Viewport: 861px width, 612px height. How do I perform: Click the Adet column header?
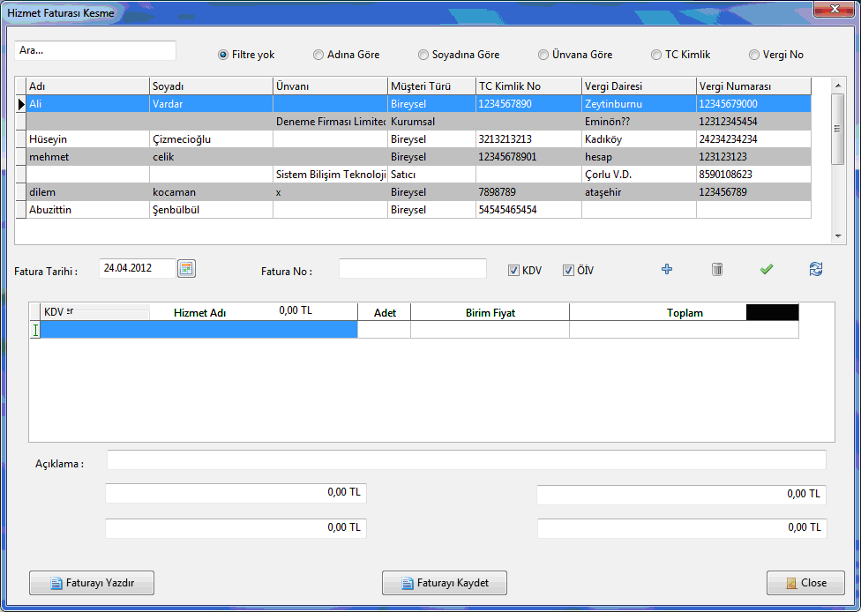click(385, 312)
